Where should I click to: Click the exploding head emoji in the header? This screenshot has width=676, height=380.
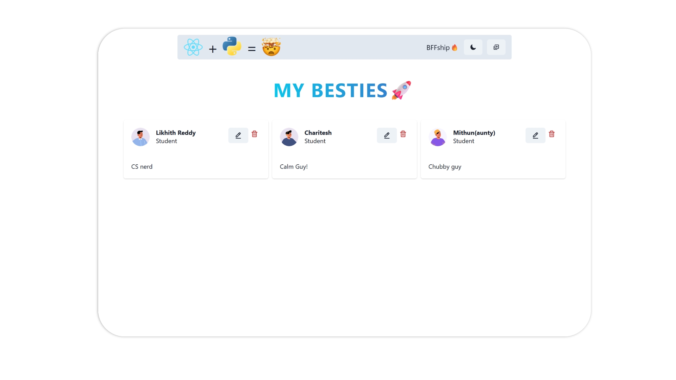point(271,47)
